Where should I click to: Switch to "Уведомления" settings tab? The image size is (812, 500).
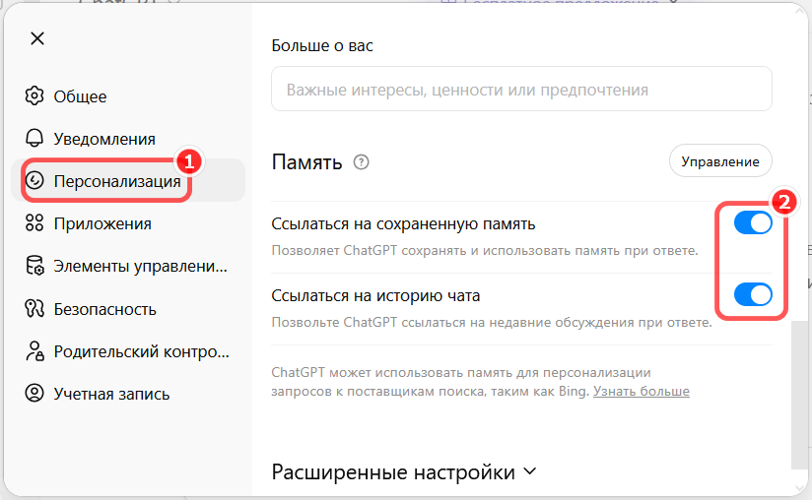(x=103, y=139)
